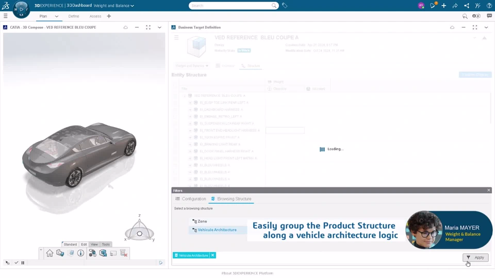Click the swap arrows panel icon
Screen dimensions: 495x278
tap(113, 253)
